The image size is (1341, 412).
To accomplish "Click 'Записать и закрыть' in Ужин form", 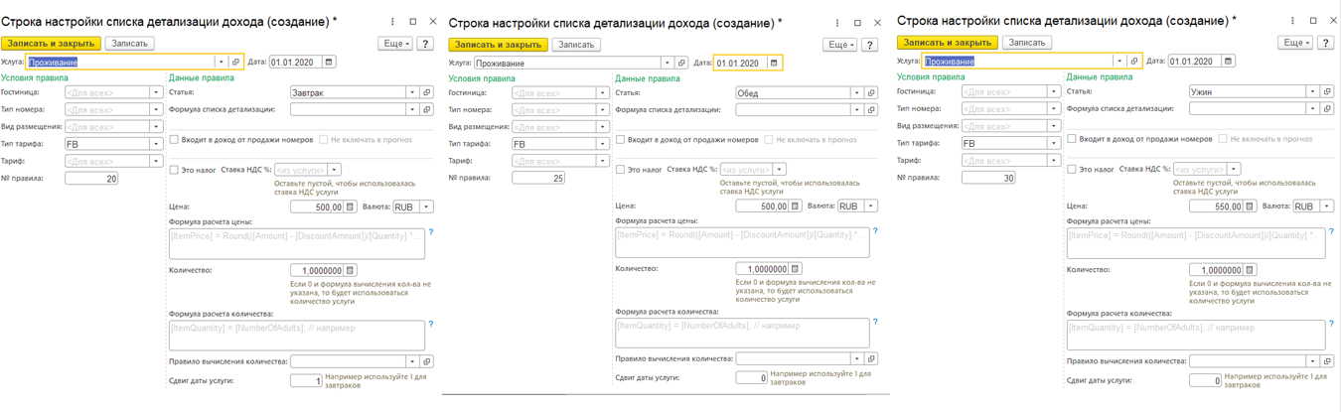I will coord(947,43).
